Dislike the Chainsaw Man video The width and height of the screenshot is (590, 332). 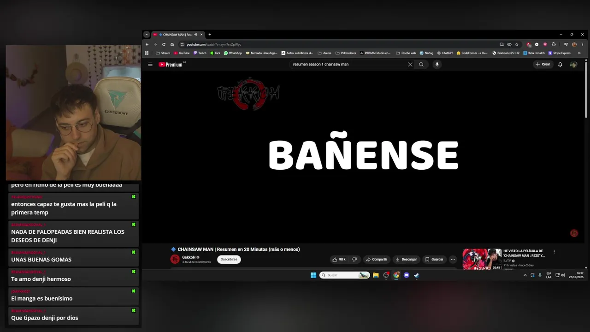[354, 260]
